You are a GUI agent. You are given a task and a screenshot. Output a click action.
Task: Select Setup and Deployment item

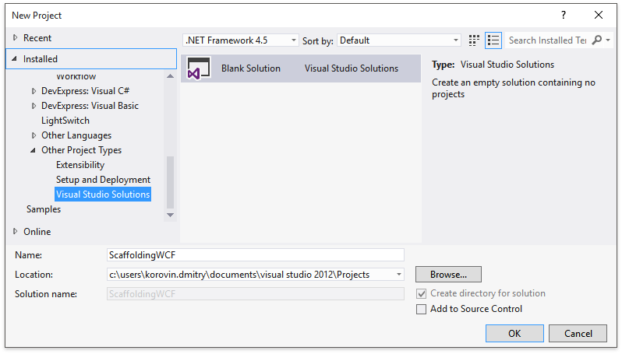[103, 180]
